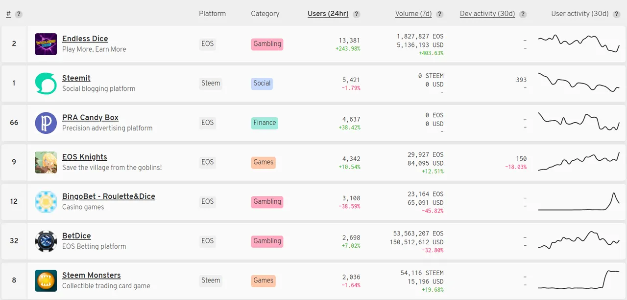Screen dimensions: 627x300
Task: Click the Finance category tag
Action: (265, 123)
